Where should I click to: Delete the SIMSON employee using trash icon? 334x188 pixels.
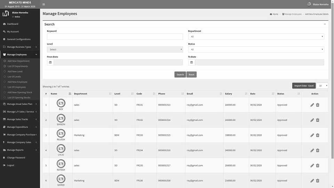(x=318, y=120)
